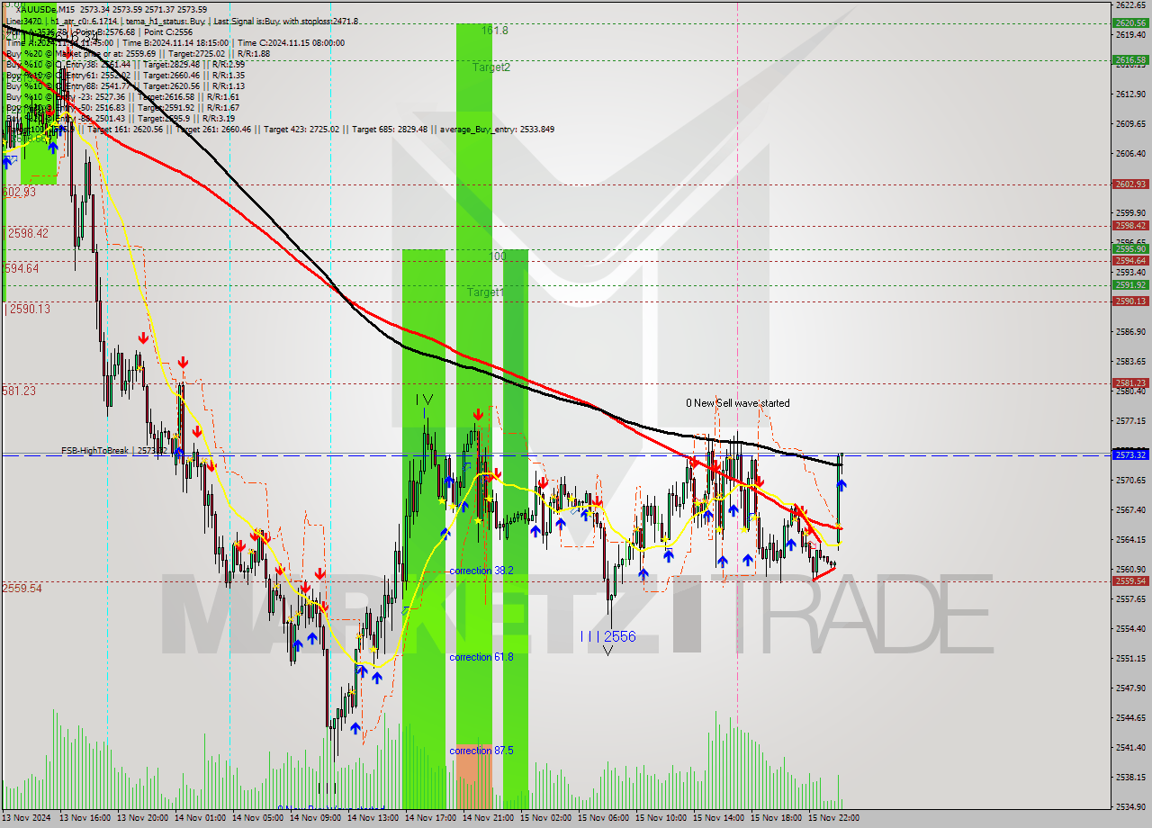This screenshot has height=828, width=1152.
Task: Click the 'Point B:2576.68' text
Action: [105, 31]
